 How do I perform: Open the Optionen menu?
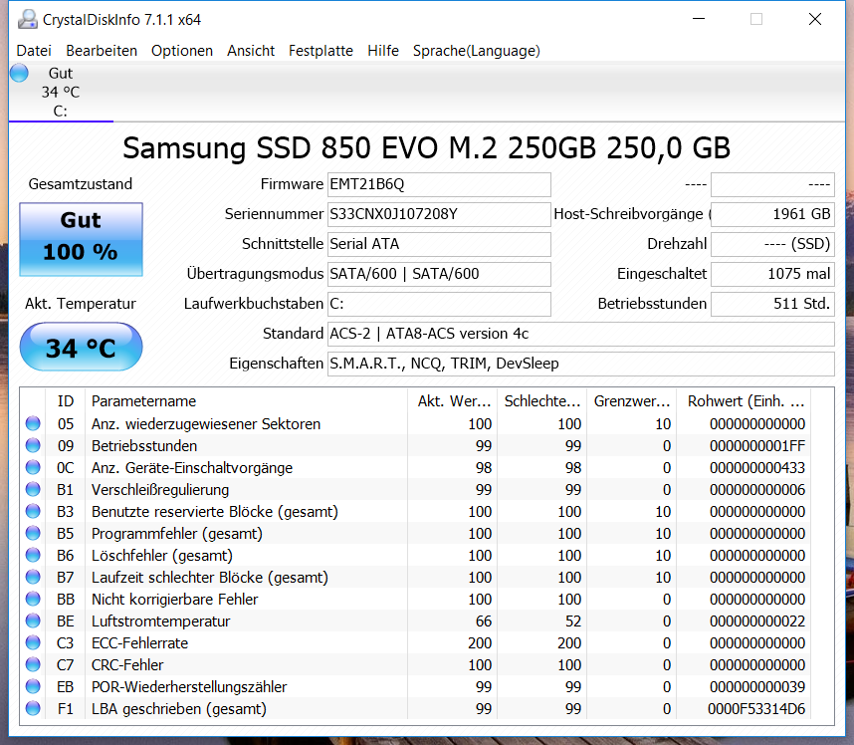pyautogui.click(x=182, y=51)
